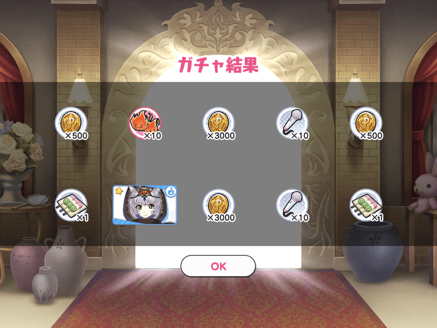Screen dimensions: 437x328
Task: Click the ガチャ結果 title text
Action: point(218,65)
